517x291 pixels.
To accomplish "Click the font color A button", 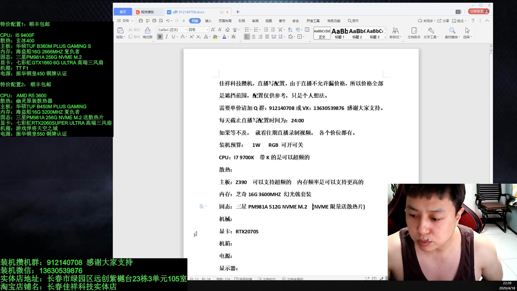I will tap(224, 37).
